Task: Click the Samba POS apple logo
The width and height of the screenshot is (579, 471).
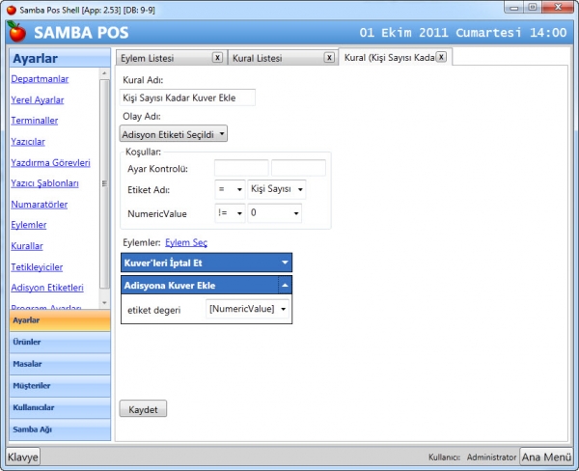Action: pyautogui.click(x=16, y=32)
